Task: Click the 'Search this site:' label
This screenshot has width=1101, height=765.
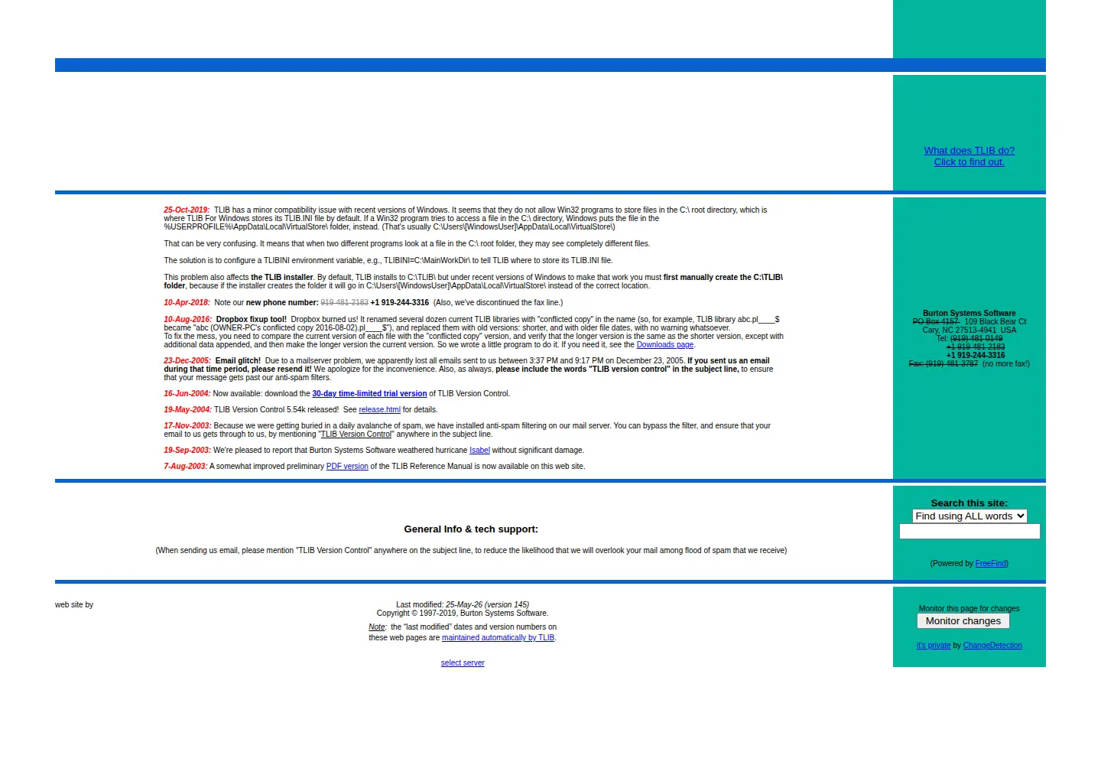Action: [x=969, y=503]
